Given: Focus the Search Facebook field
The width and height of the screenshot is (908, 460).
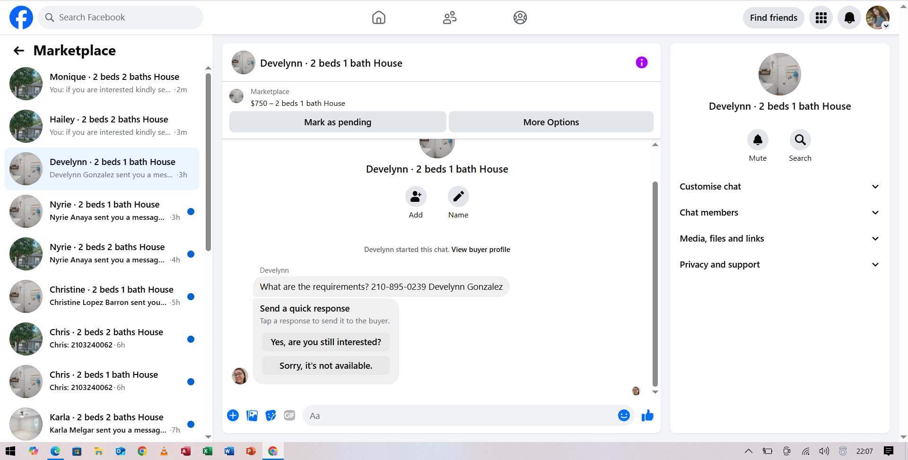Looking at the screenshot, I should pyautogui.click(x=121, y=17).
